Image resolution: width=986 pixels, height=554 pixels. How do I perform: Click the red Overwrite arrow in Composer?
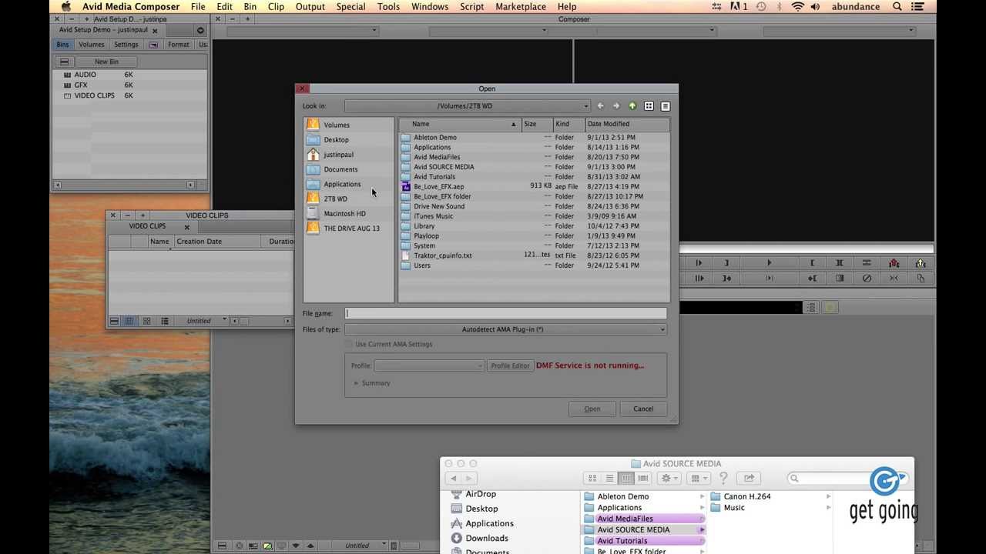[x=894, y=263]
